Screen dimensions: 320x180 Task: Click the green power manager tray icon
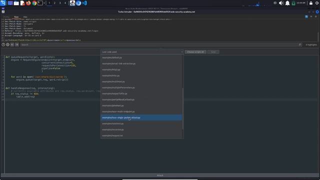click(293, 3)
